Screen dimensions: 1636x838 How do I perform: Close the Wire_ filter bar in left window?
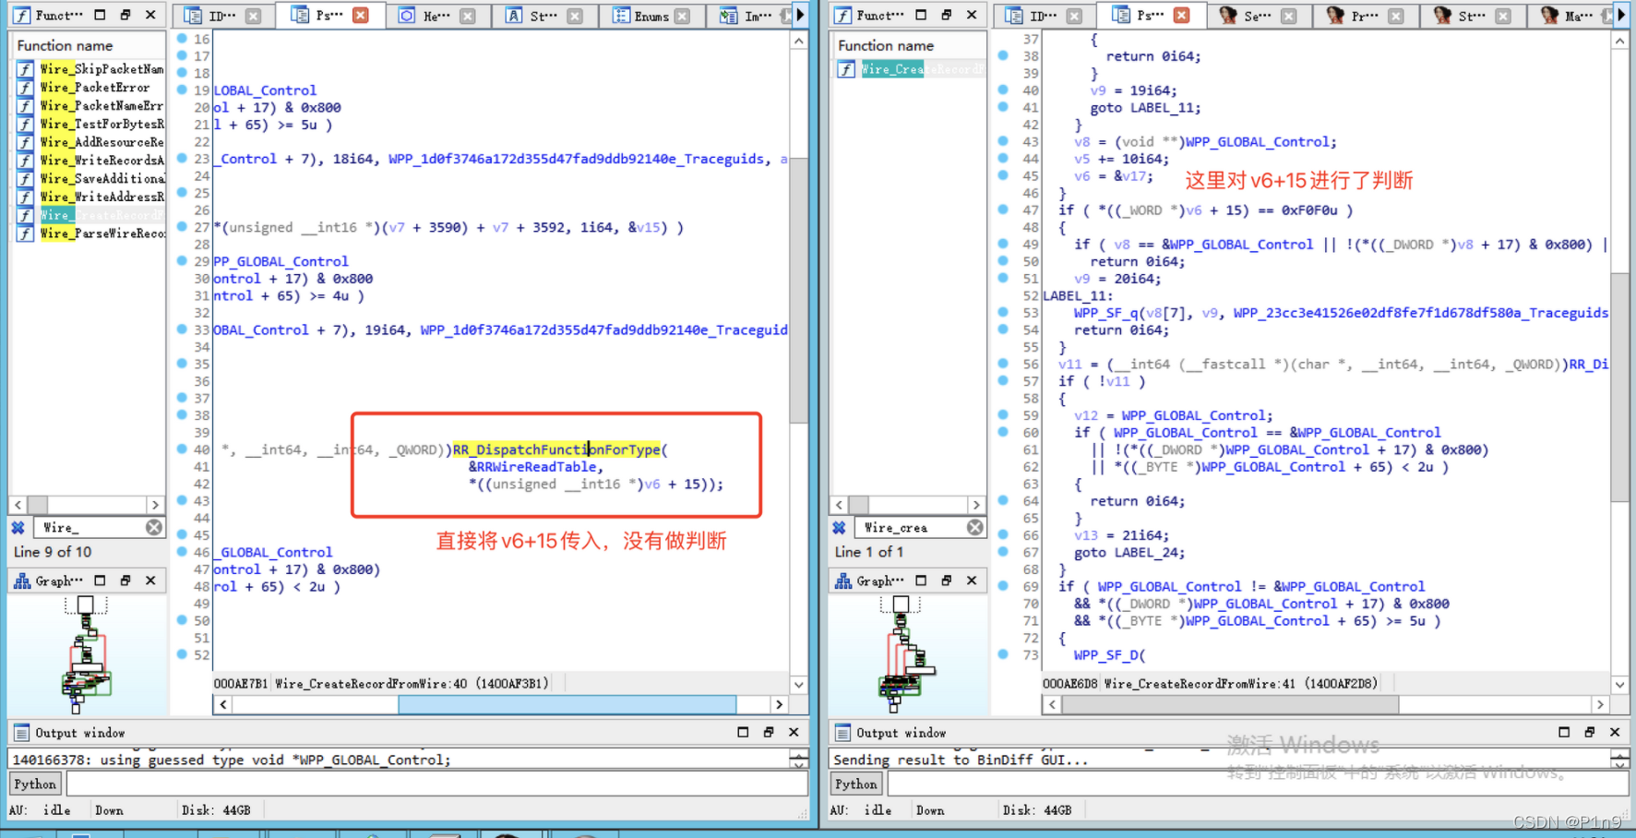click(18, 528)
